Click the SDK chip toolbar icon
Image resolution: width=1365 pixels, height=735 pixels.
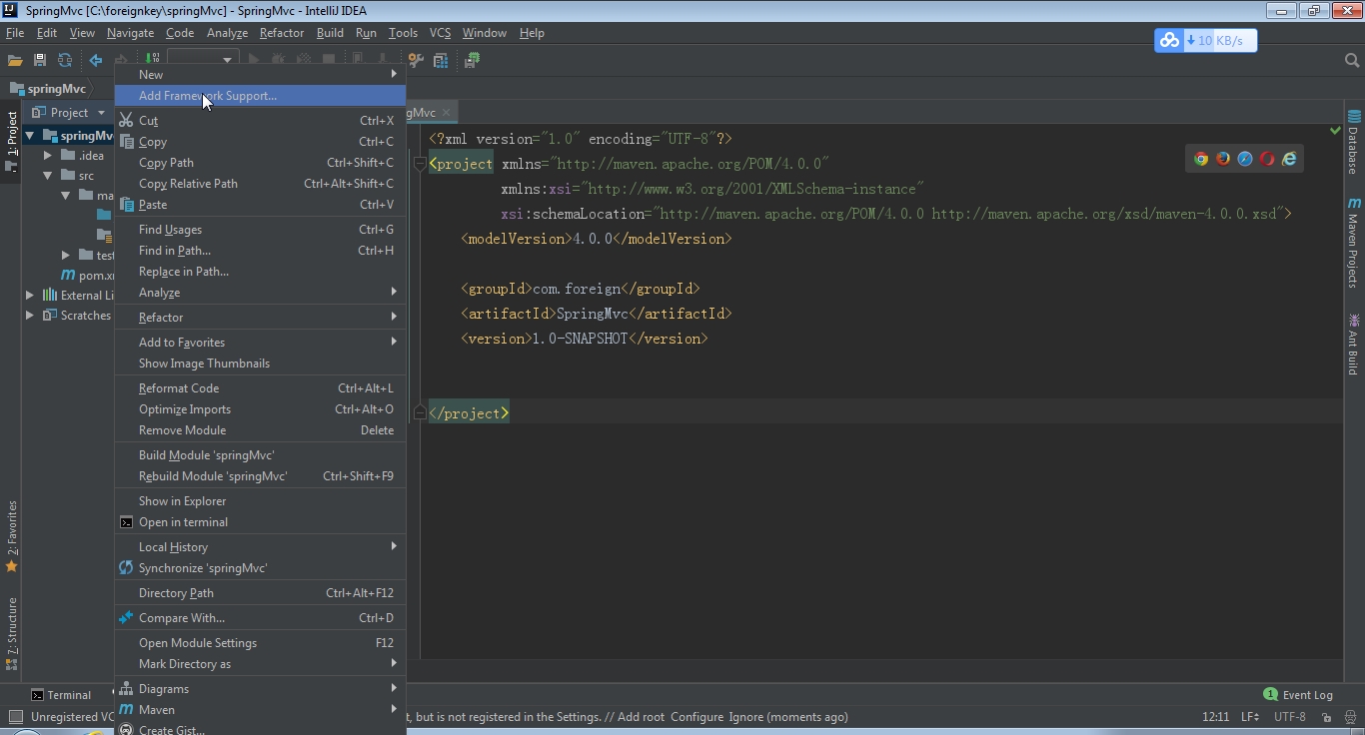pyautogui.click(x=472, y=60)
